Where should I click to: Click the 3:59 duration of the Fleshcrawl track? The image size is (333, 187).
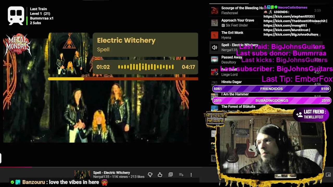[x=317, y=11]
